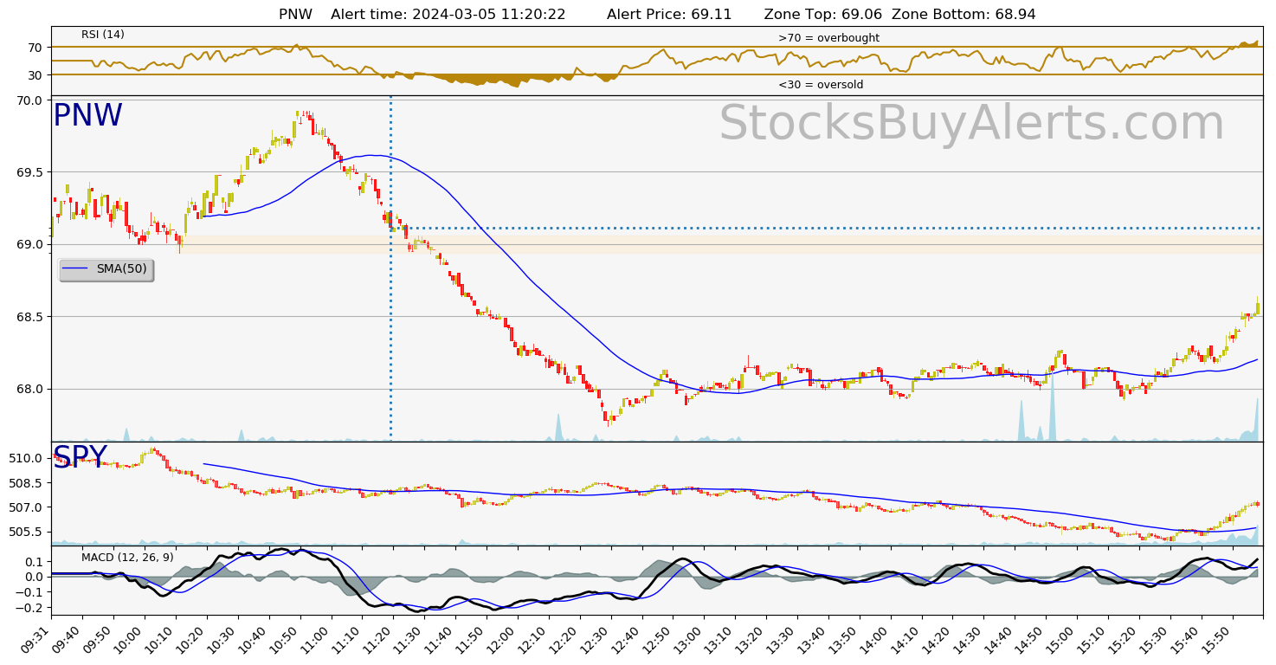Click the tall volume spike near 14:50
1276x665 pixels.
tap(1052, 407)
